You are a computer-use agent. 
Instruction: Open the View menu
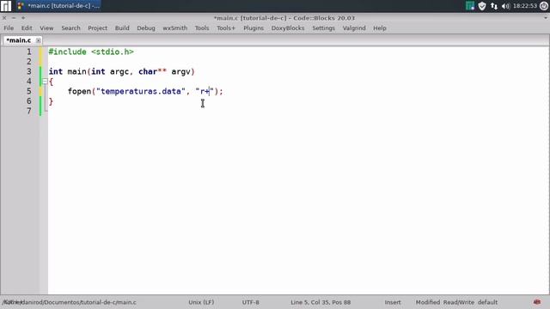point(46,28)
